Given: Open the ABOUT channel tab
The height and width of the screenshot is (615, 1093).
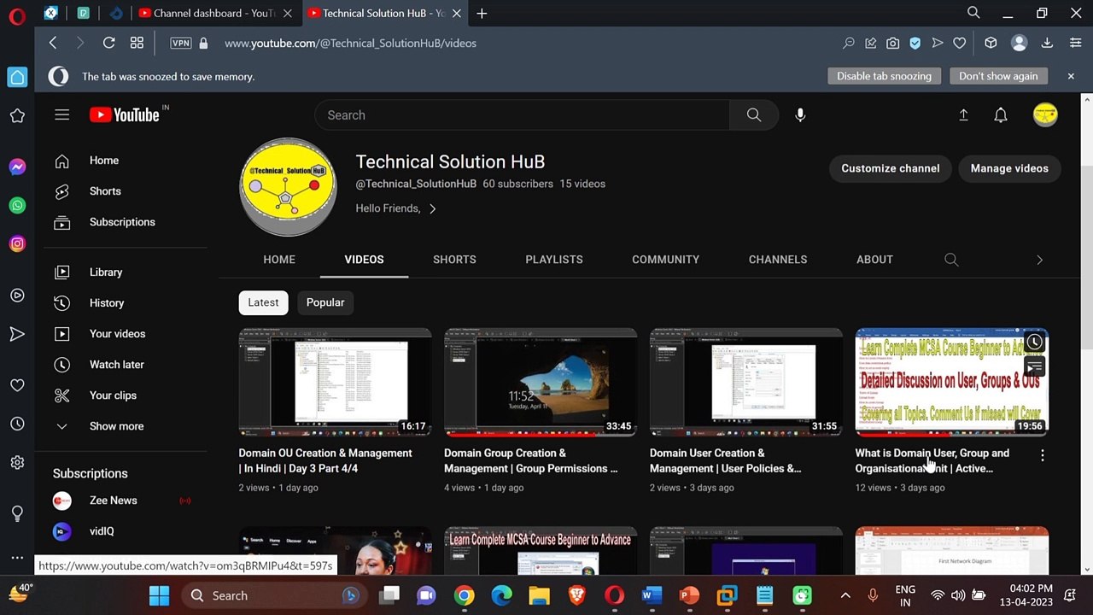Looking at the screenshot, I should pyautogui.click(x=874, y=260).
